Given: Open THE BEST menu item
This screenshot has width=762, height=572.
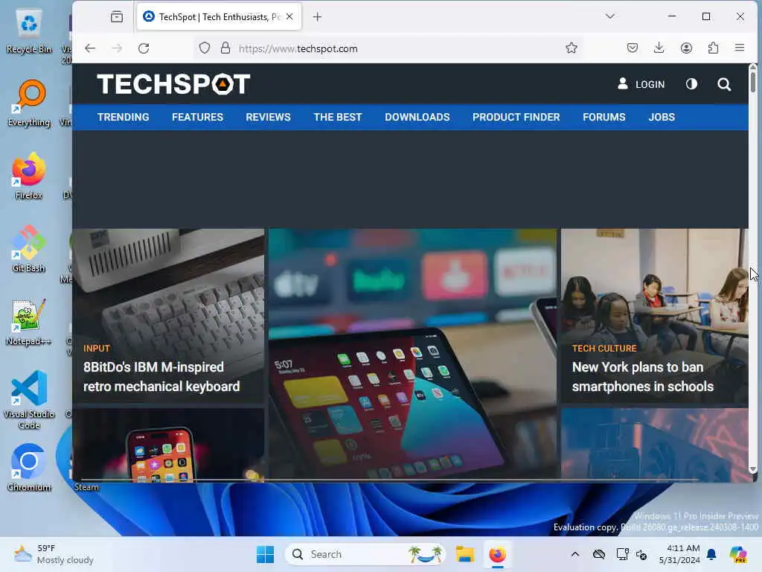Looking at the screenshot, I should pyautogui.click(x=338, y=117).
